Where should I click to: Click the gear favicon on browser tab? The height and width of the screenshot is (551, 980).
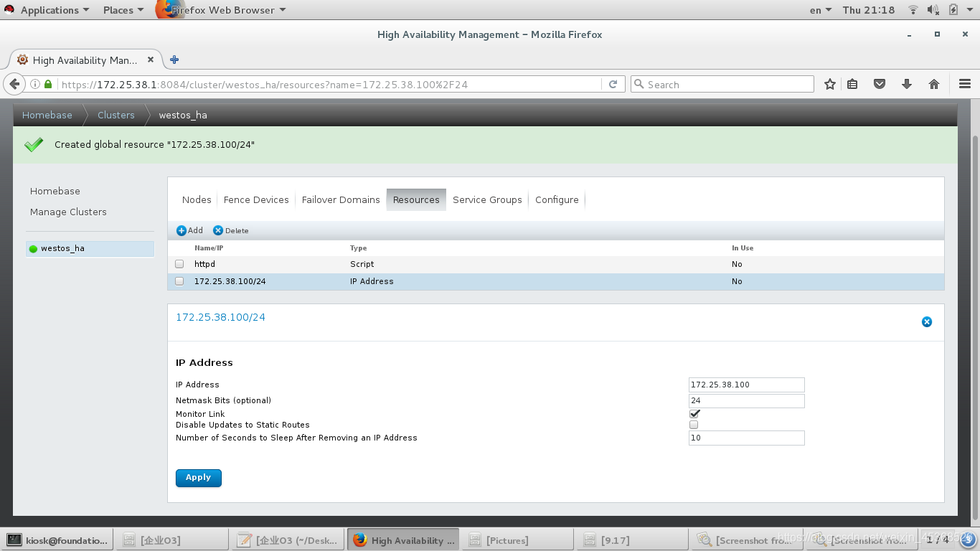(x=22, y=60)
